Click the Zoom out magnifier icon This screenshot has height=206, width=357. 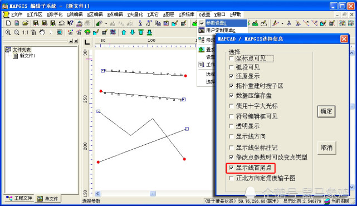[x=17, y=32]
